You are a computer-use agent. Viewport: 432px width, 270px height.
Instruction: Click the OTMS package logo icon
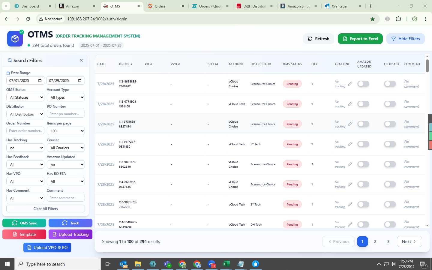(15, 39)
